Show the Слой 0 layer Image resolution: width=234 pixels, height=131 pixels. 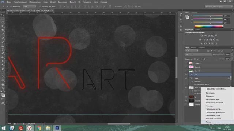(186, 104)
